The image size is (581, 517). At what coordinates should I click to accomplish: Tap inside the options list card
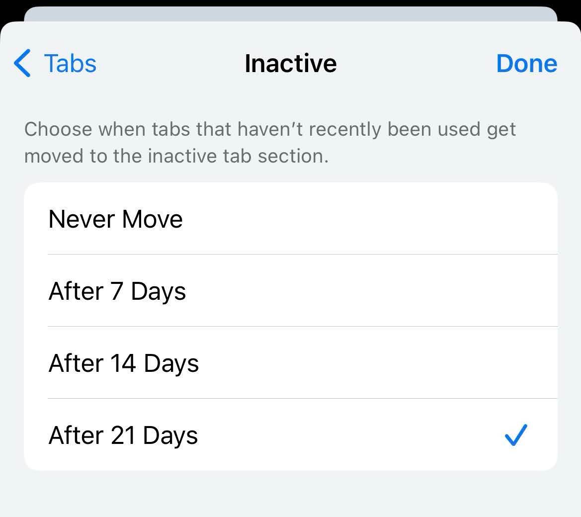tap(290, 327)
